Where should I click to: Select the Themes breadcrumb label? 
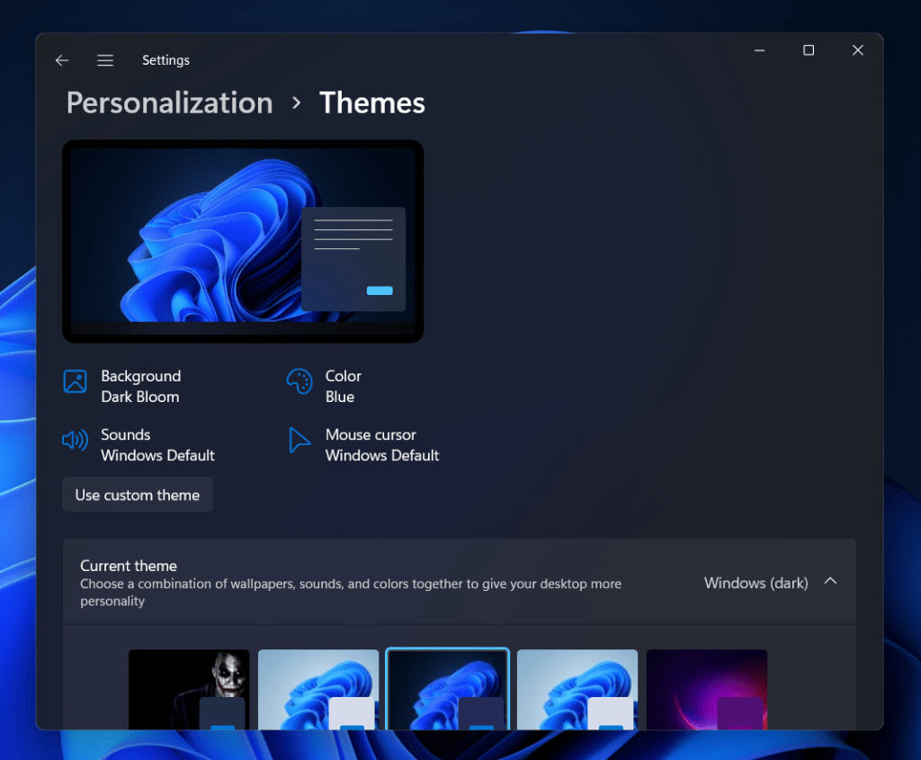(371, 103)
